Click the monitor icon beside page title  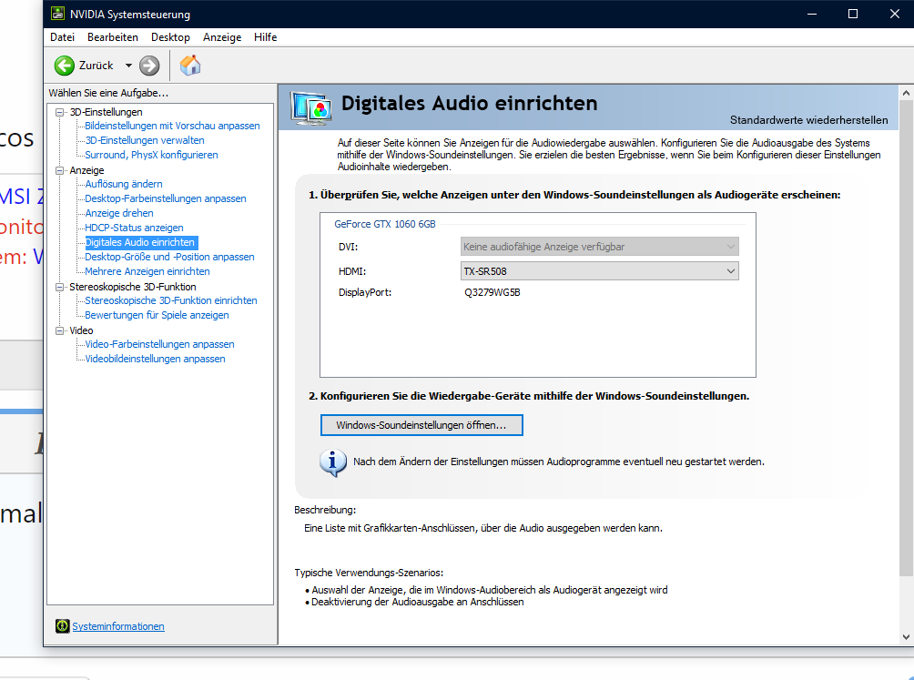click(311, 107)
